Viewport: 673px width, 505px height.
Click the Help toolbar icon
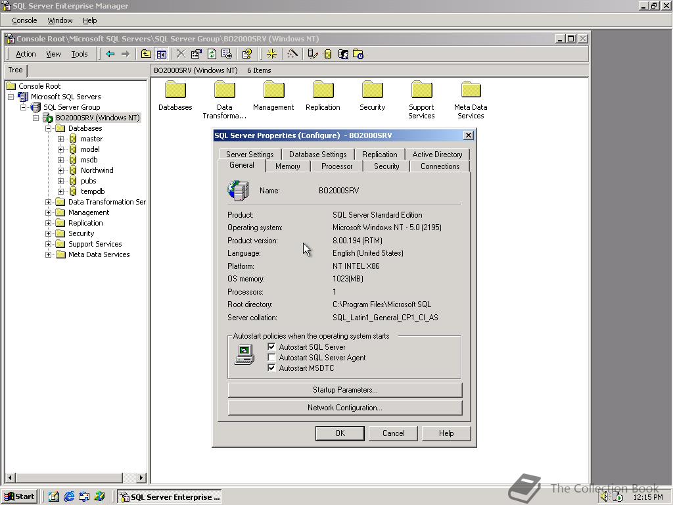click(x=247, y=54)
